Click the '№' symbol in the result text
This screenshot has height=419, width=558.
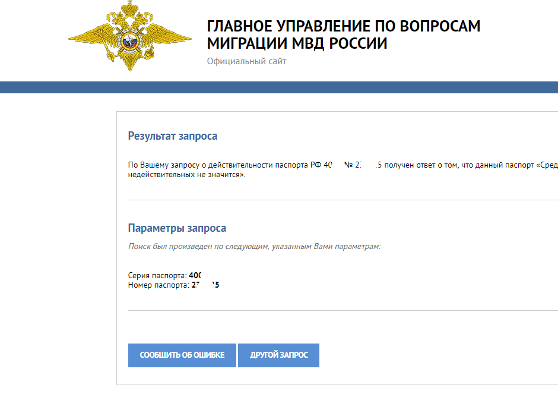click(x=348, y=166)
